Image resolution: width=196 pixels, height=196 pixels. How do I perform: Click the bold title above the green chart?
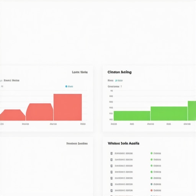pos(119,72)
